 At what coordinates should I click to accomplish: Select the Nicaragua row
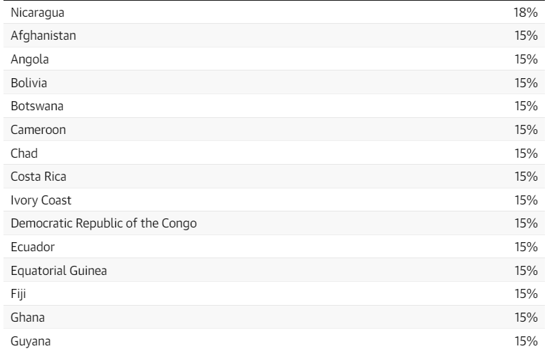274,12
